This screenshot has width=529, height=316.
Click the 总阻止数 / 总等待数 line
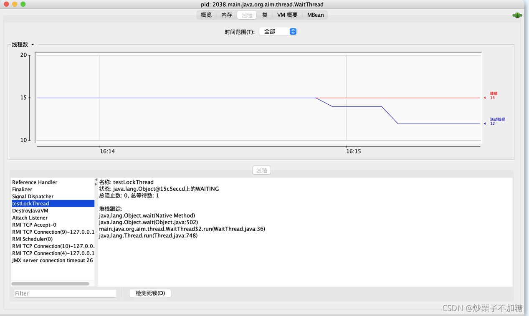(x=129, y=195)
